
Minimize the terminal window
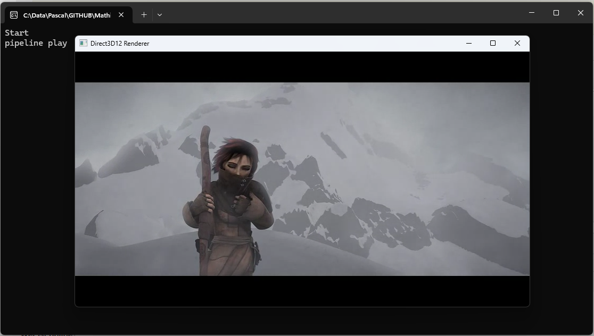point(532,13)
